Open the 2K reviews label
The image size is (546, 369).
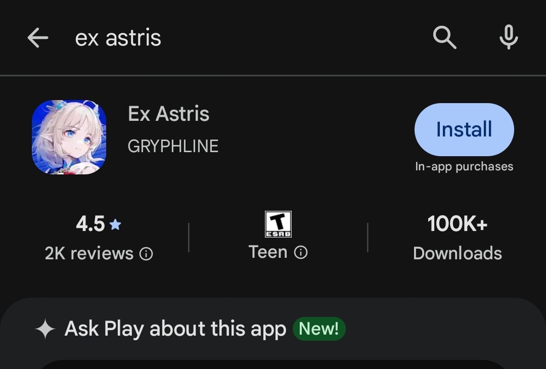[x=89, y=254]
